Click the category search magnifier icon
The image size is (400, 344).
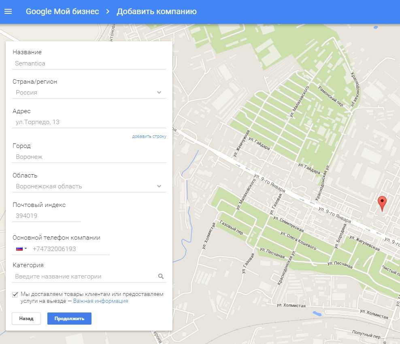(161, 276)
